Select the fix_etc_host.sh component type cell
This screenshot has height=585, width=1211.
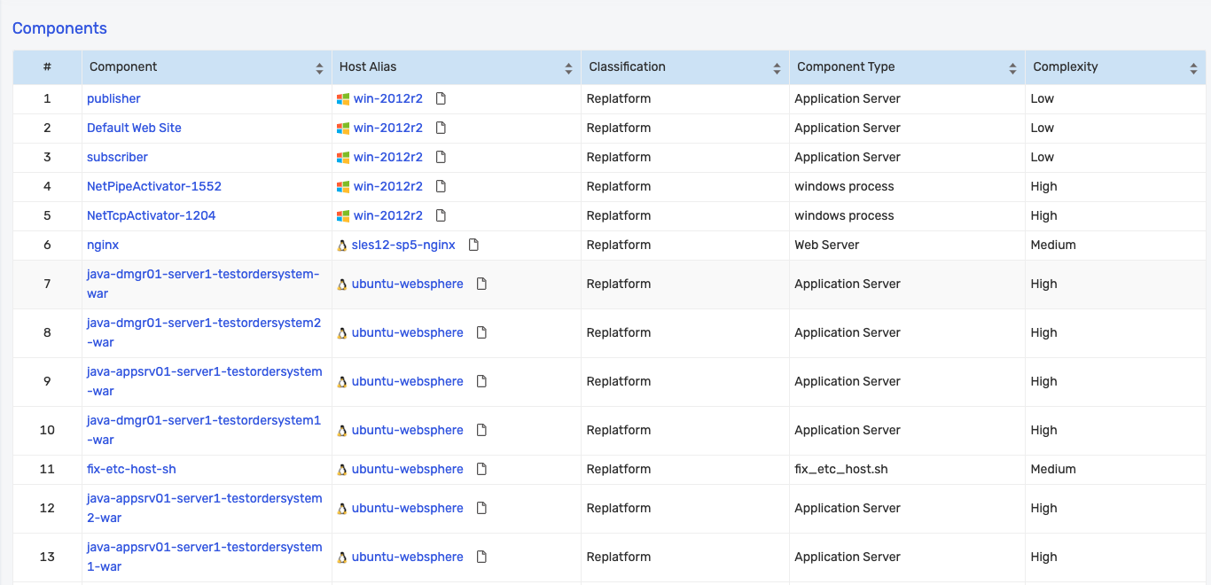click(x=907, y=469)
